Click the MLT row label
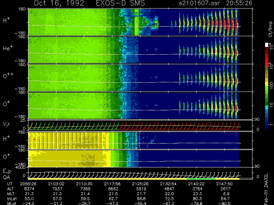Image resolution: width=274 pixels, height=205 pixels. [x=11, y=194]
